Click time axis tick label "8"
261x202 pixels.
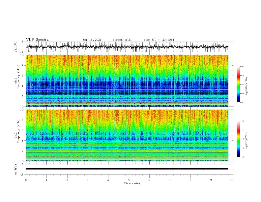(190, 180)
